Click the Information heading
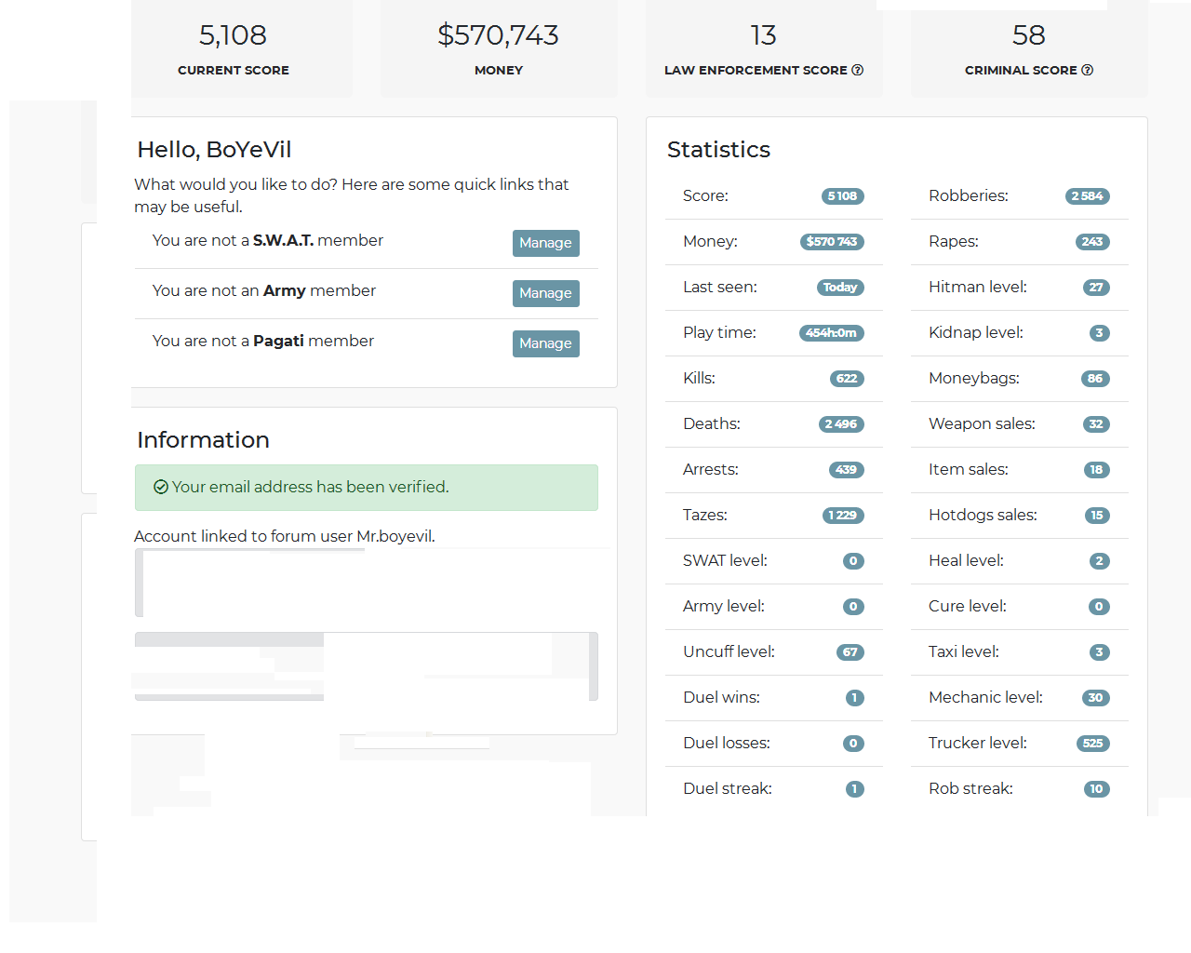The width and height of the screenshot is (1191, 953). [x=203, y=440]
